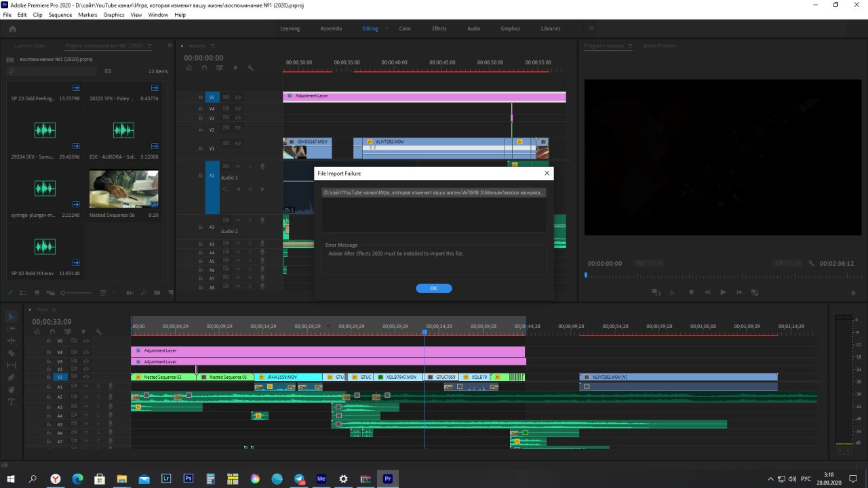Open upper timeline panel menu
Viewport: 868px width, 488px height.
point(213,46)
